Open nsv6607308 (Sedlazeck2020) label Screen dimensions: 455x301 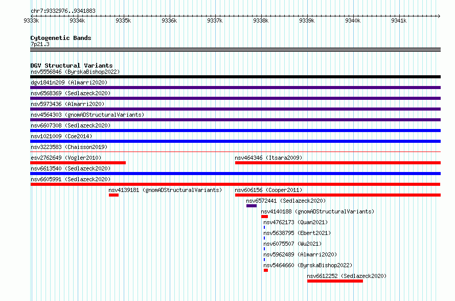(71, 125)
